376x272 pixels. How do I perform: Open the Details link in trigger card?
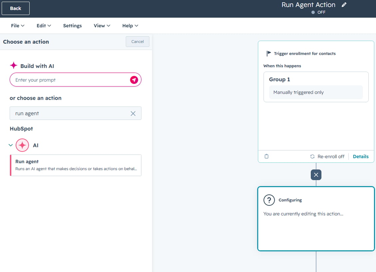[x=361, y=157]
